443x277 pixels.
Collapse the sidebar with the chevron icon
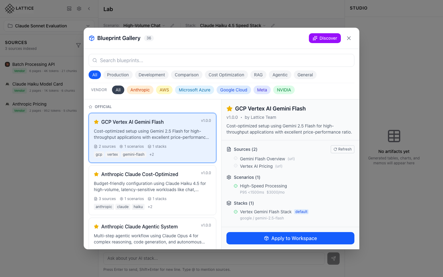(x=89, y=9)
